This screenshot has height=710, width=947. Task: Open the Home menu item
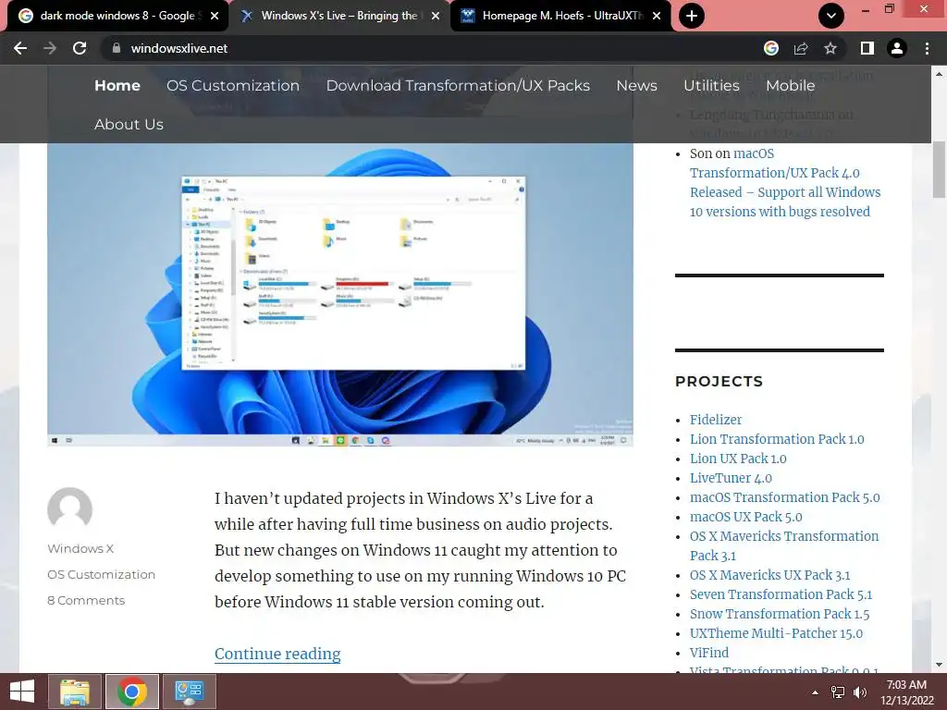pyautogui.click(x=117, y=86)
